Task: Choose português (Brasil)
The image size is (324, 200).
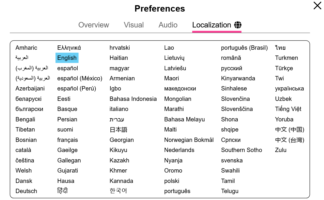Action: point(244,48)
